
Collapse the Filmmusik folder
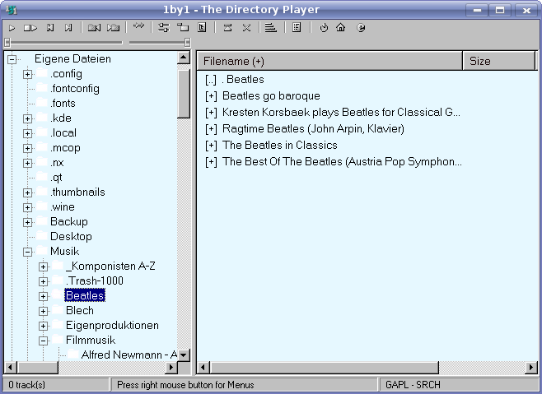click(x=43, y=341)
